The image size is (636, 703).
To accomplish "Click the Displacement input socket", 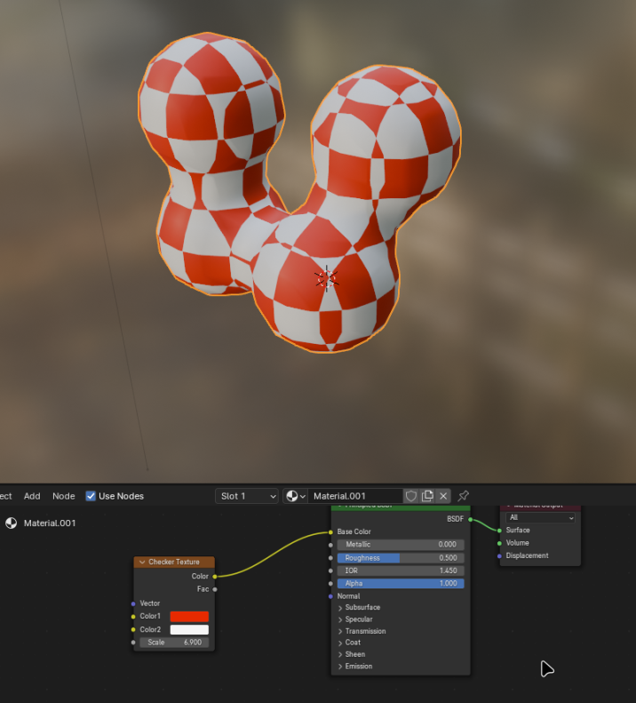I will (x=499, y=556).
